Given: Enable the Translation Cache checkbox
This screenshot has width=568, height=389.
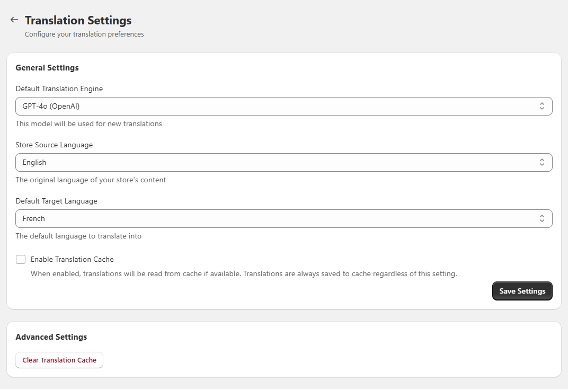Looking at the screenshot, I should point(21,259).
